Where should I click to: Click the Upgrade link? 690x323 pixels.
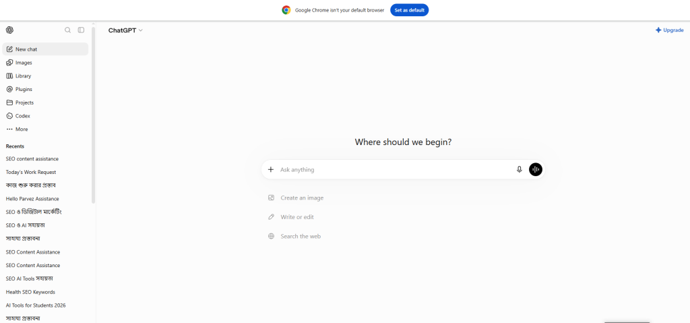point(669,30)
